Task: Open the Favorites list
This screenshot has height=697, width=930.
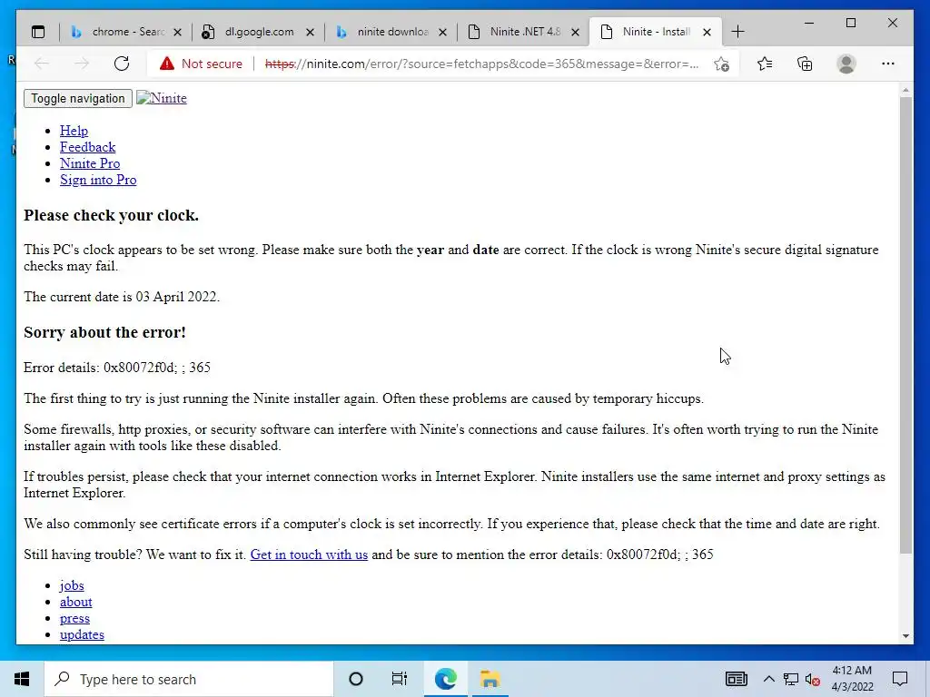Action: tap(765, 64)
